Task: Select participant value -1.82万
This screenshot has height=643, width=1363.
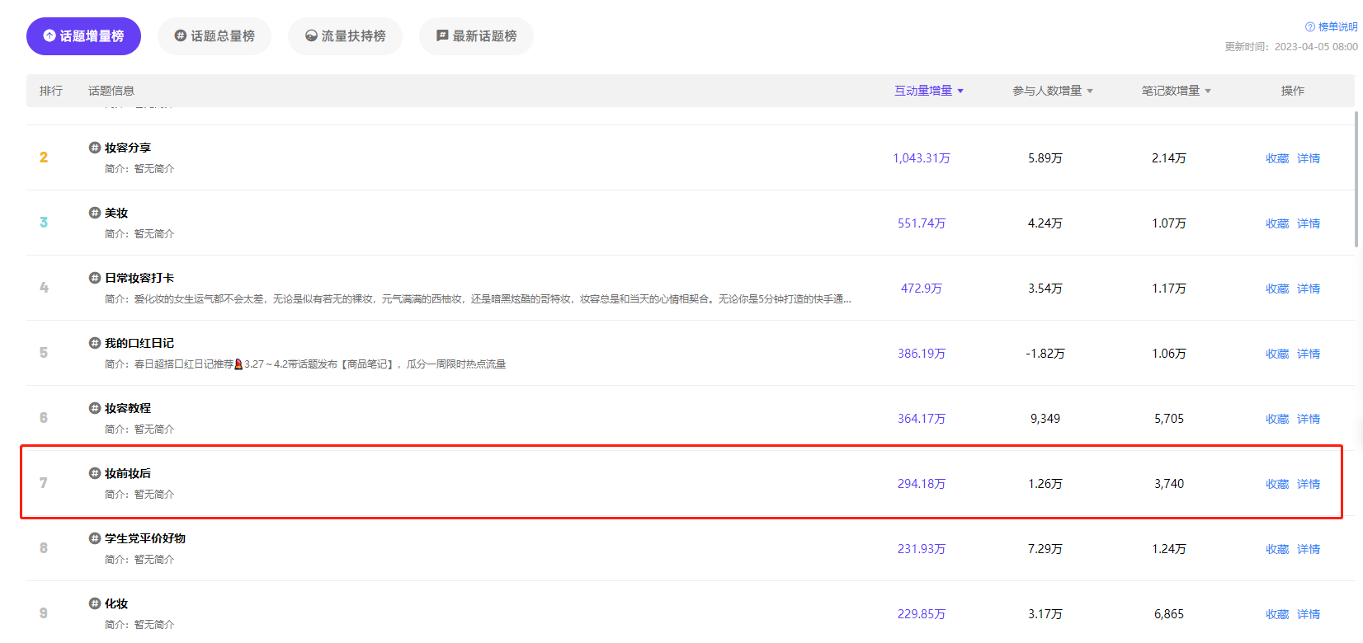Action: click(x=1045, y=354)
